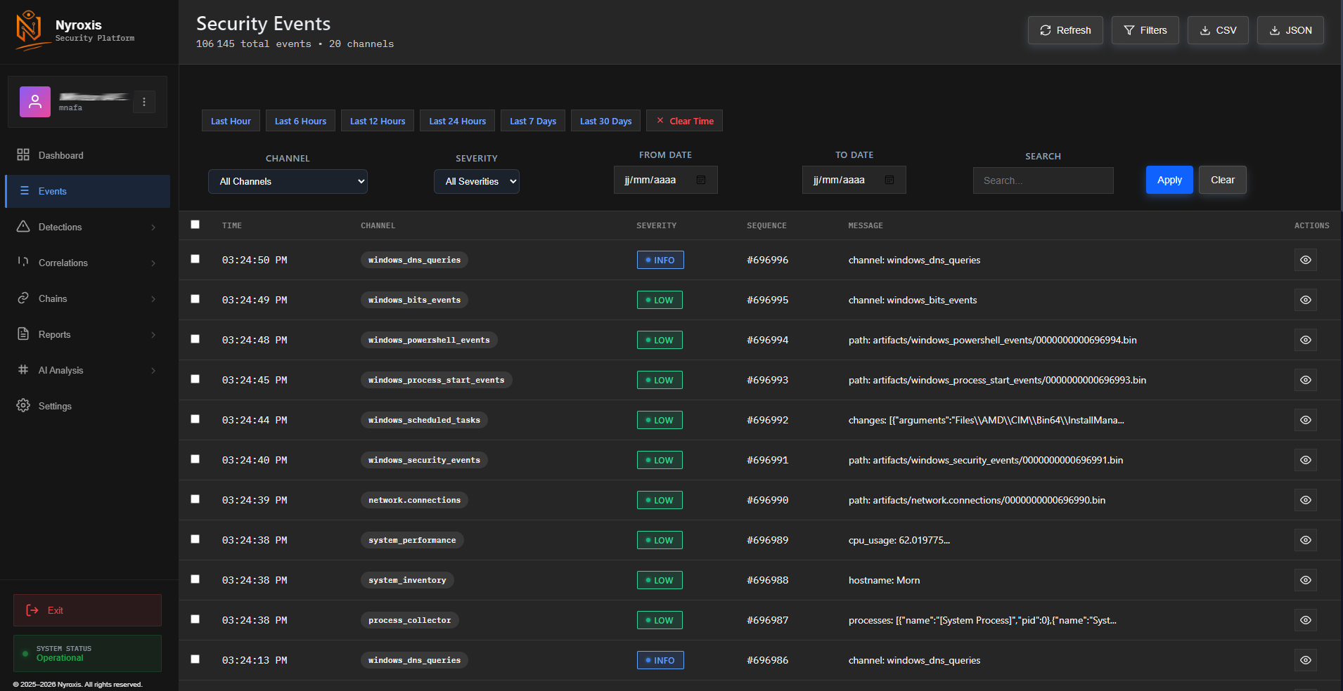Expand the Reports submenu chevron
Image resolution: width=1343 pixels, height=691 pixels.
(x=153, y=334)
